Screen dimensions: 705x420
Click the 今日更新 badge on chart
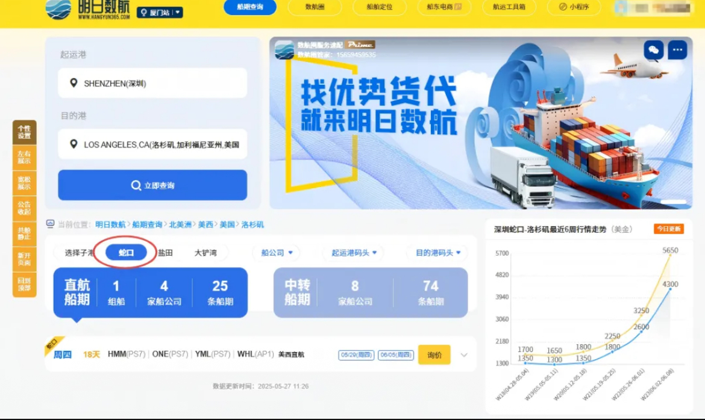coord(669,229)
